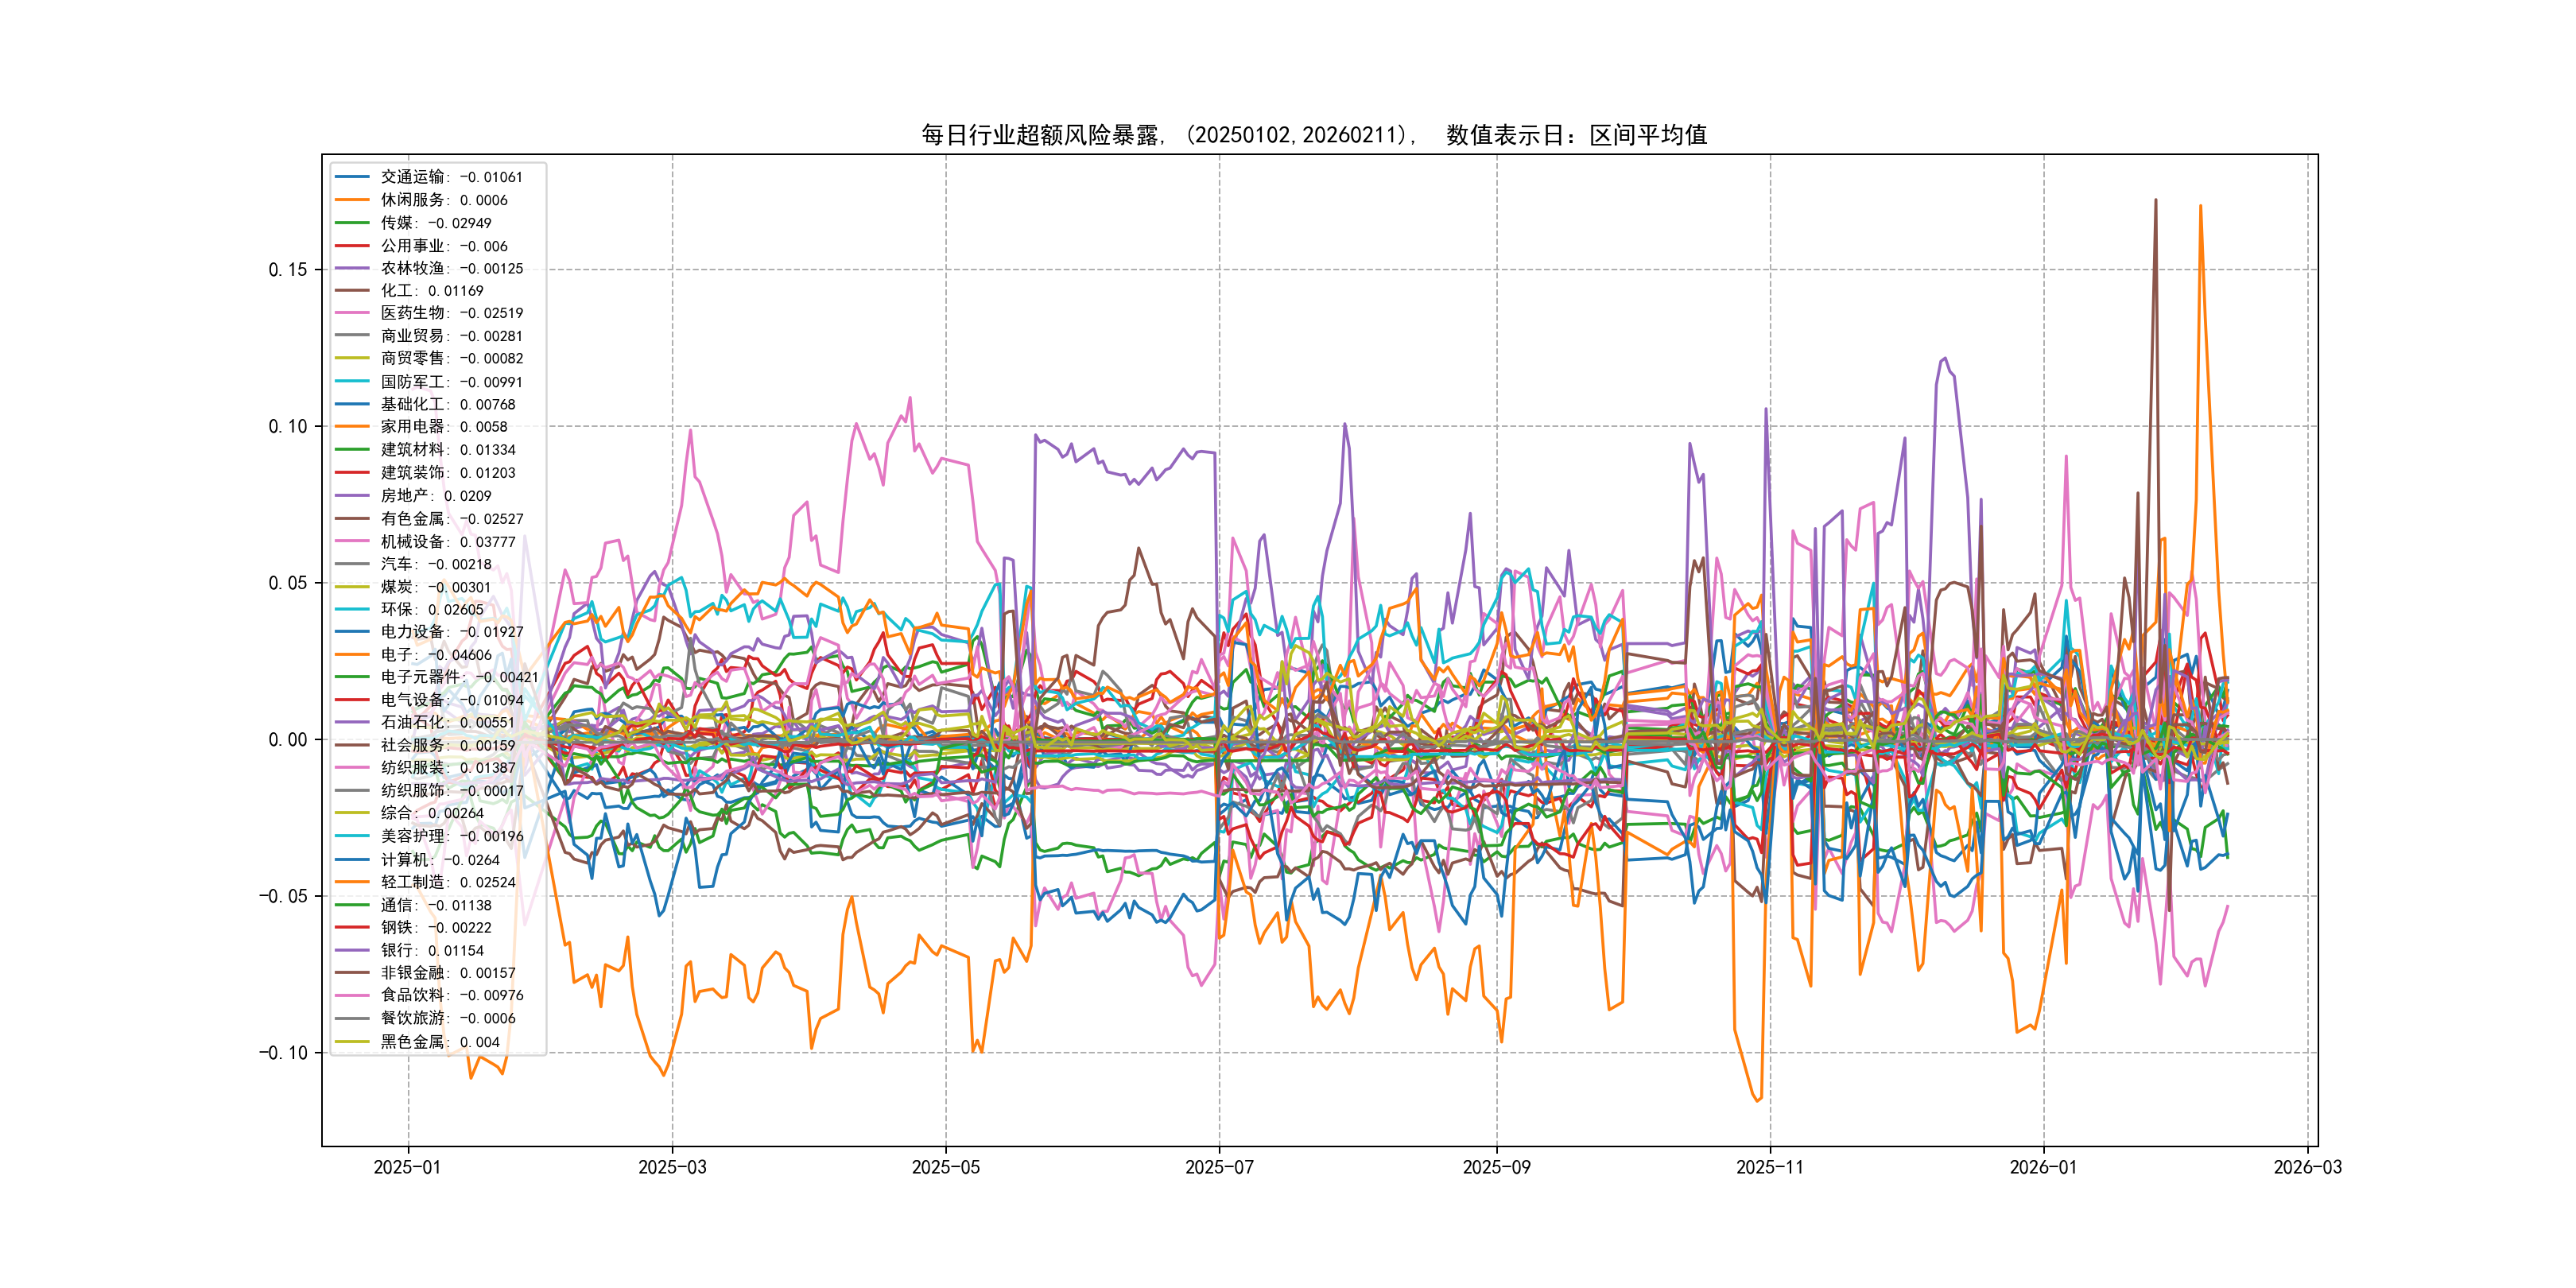Click the 2025-11 x-axis tick label
The width and height of the screenshot is (2576, 1288).
(x=1770, y=1167)
